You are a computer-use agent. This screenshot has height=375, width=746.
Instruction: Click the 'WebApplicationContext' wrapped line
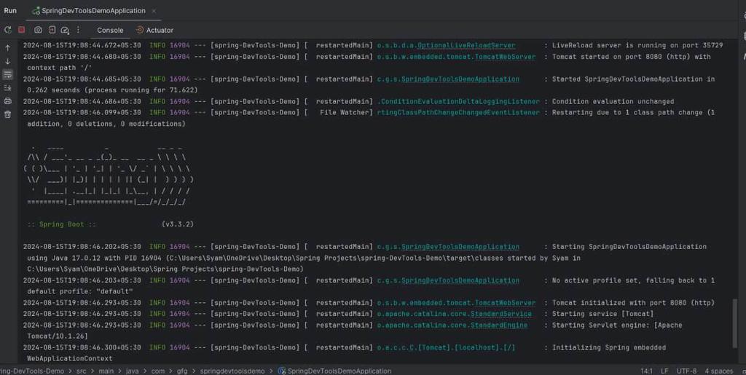point(70,358)
